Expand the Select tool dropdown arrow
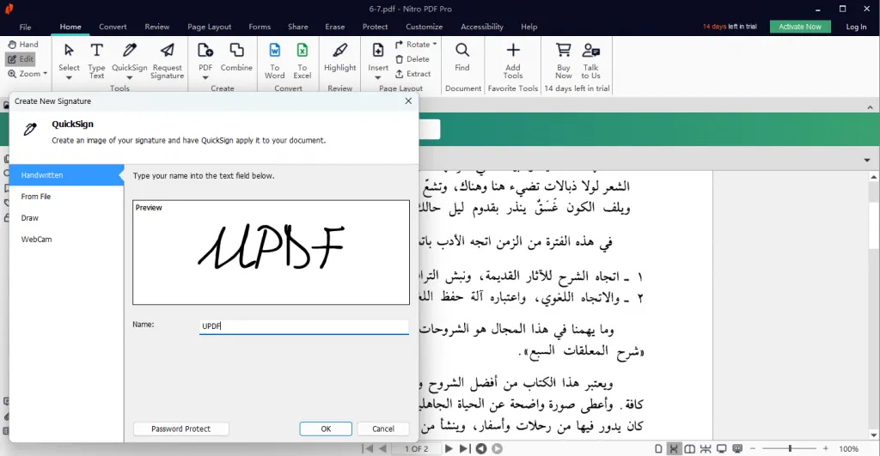Viewport: 880px width, 456px height. click(x=69, y=78)
